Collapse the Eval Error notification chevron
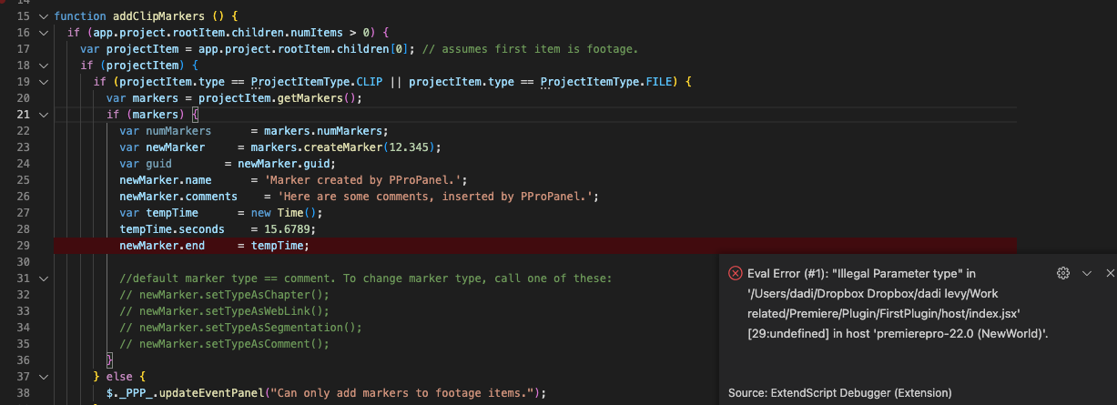1117x405 pixels. pos(1086,273)
